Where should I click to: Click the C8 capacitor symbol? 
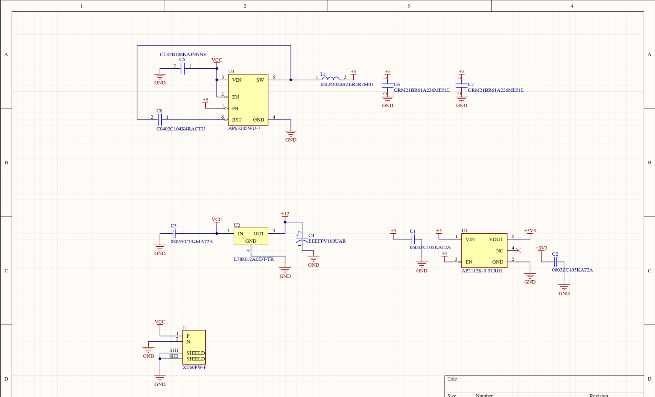click(160, 120)
